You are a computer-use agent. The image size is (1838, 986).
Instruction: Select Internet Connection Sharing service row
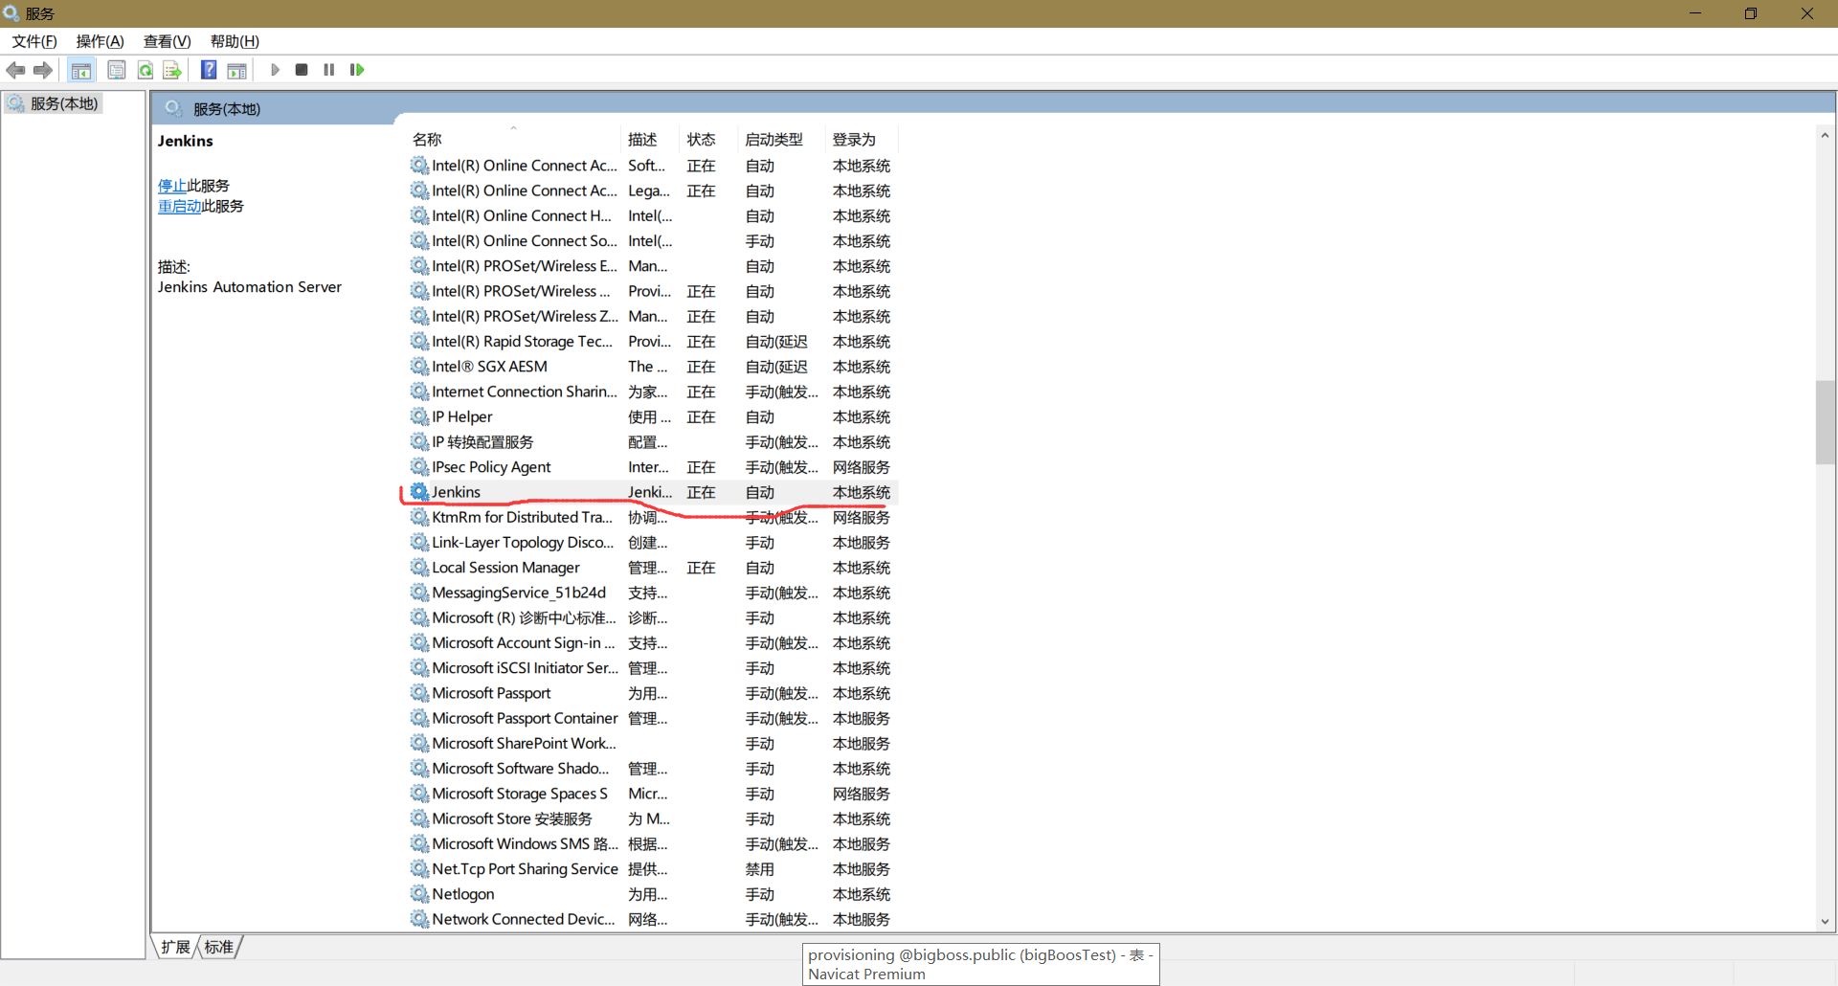click(x=654, y=392)
